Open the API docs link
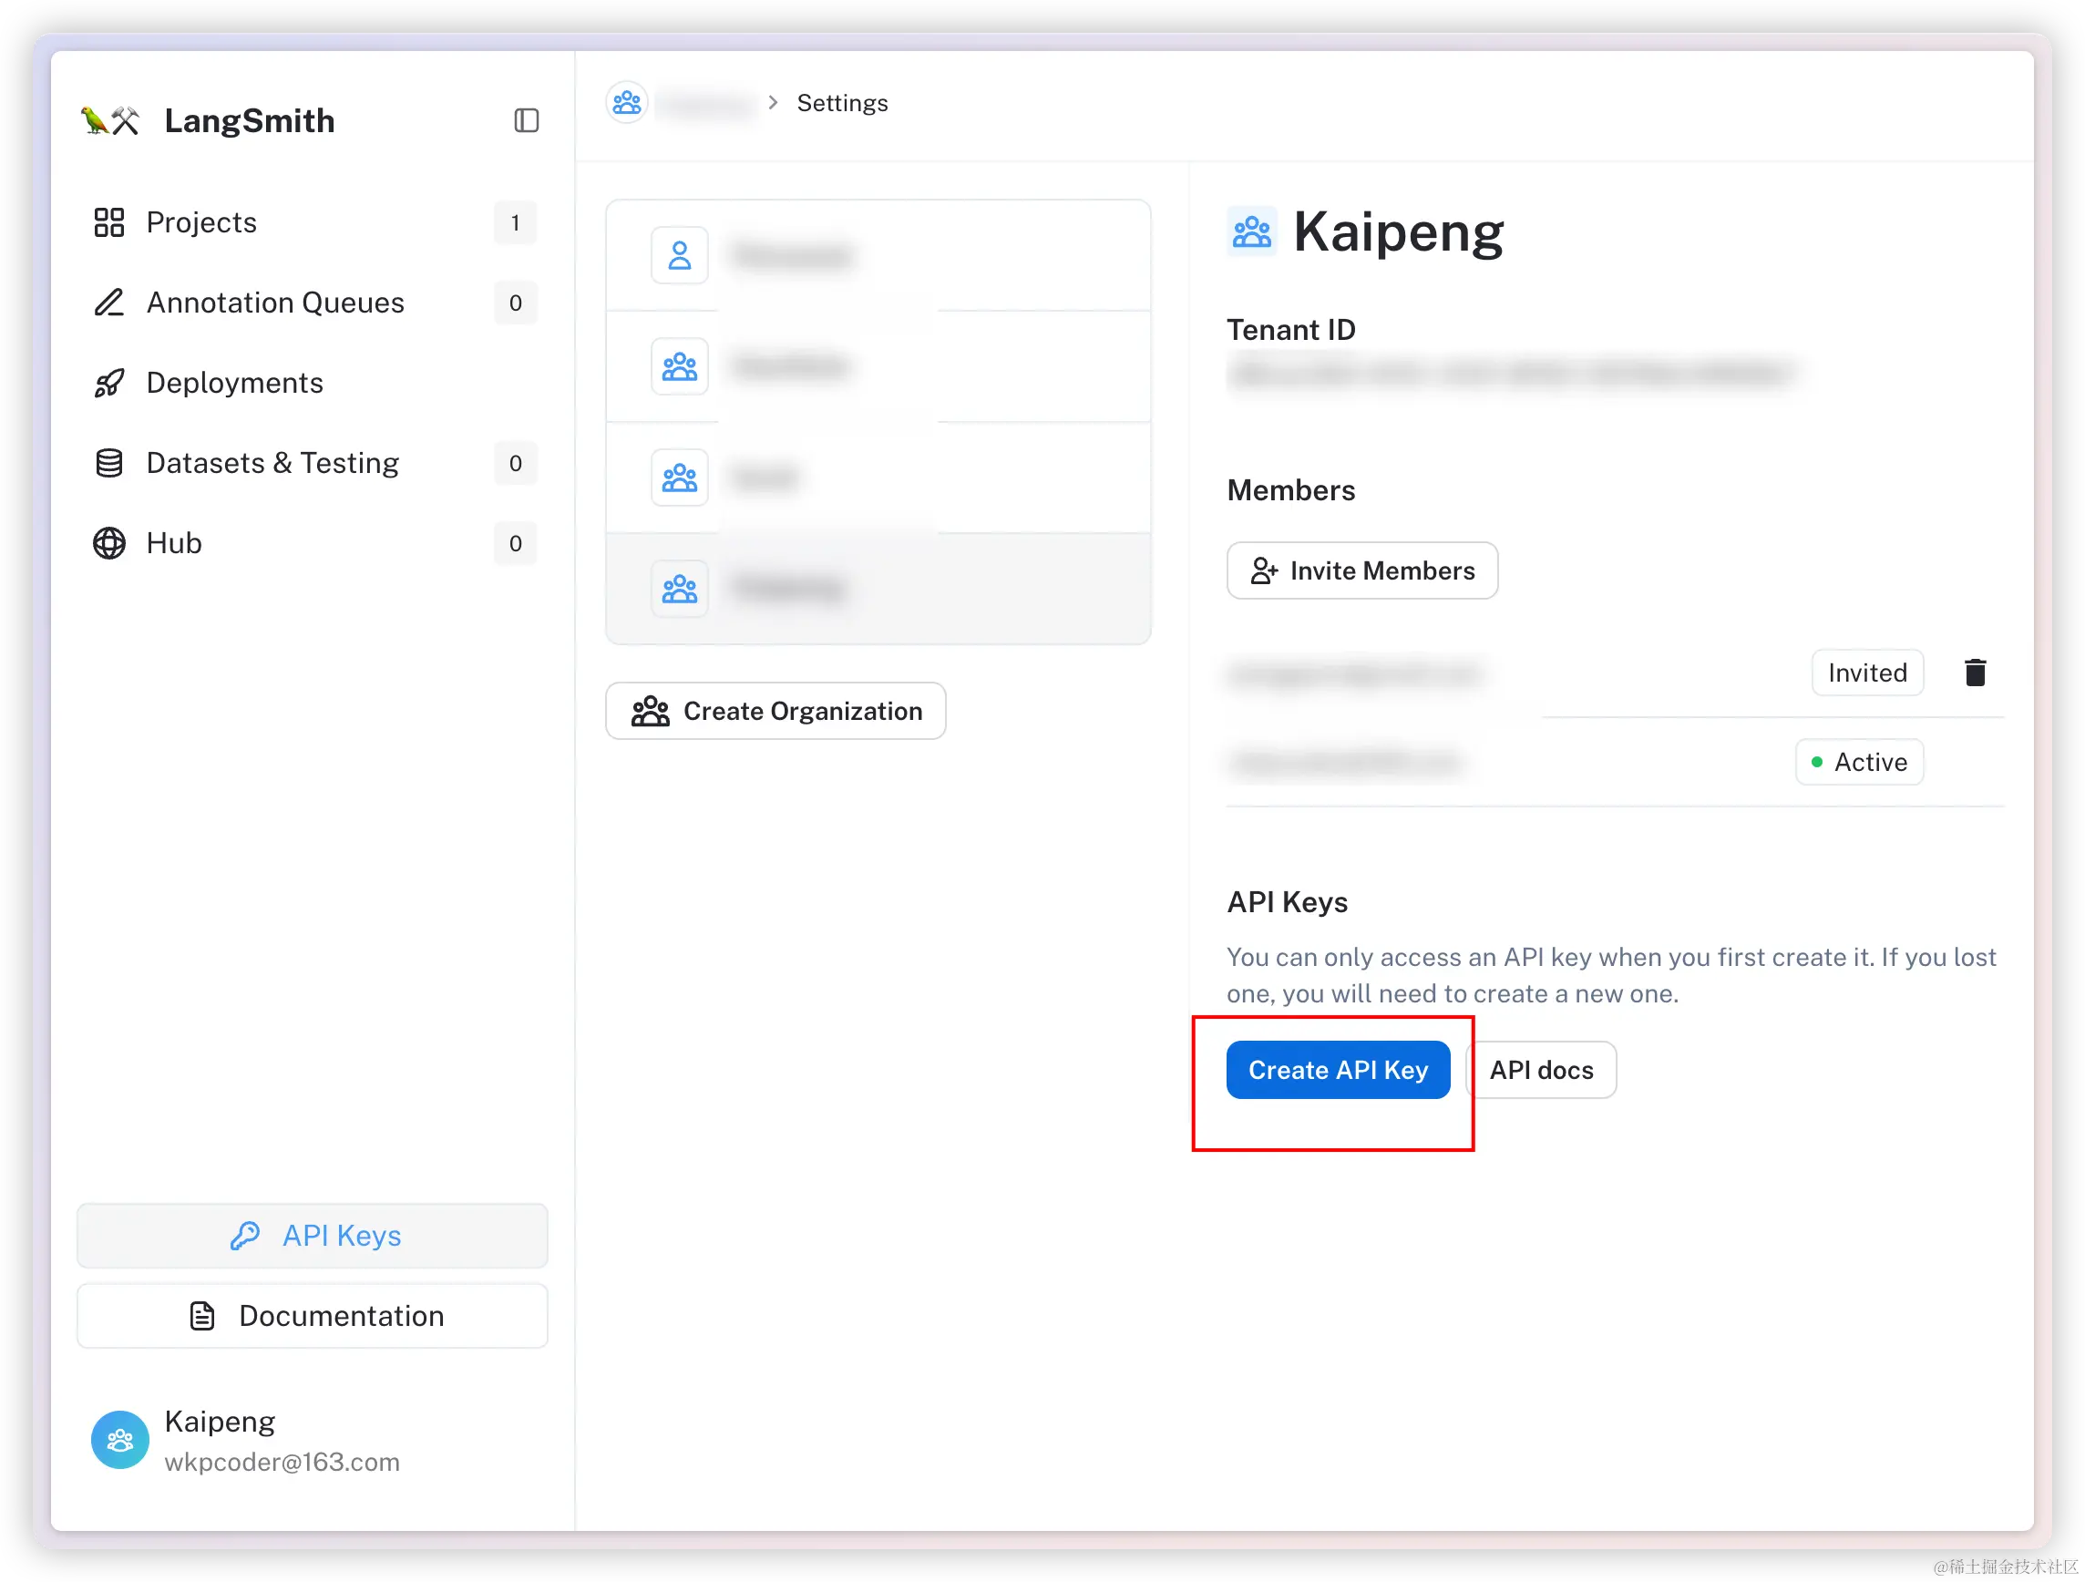 1541,1070
